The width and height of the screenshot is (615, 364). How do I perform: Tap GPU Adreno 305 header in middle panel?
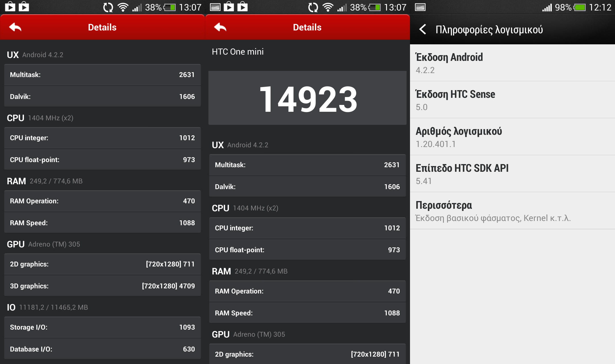click(249, 334)
